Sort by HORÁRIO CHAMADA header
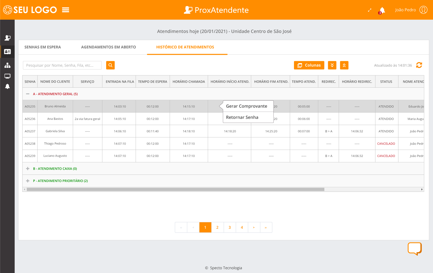Viewport: 433px width, 273px height. [189, 82]
